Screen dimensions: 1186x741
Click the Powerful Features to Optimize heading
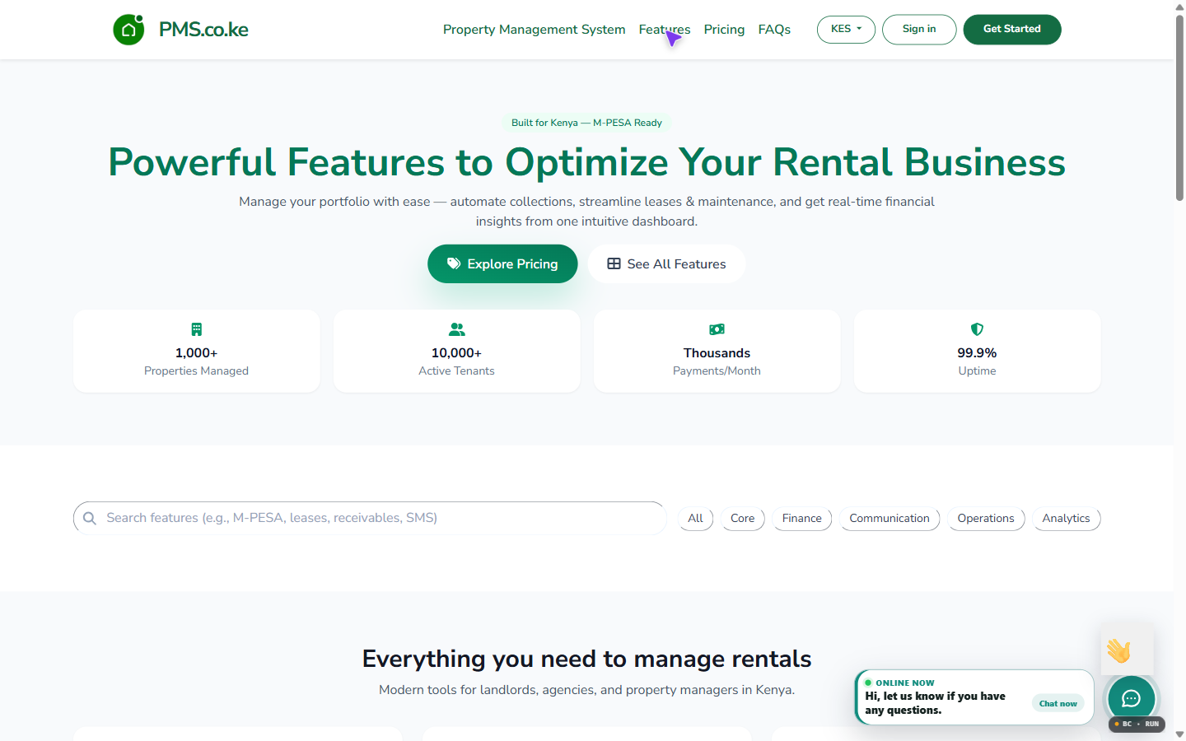pos(587,161)
